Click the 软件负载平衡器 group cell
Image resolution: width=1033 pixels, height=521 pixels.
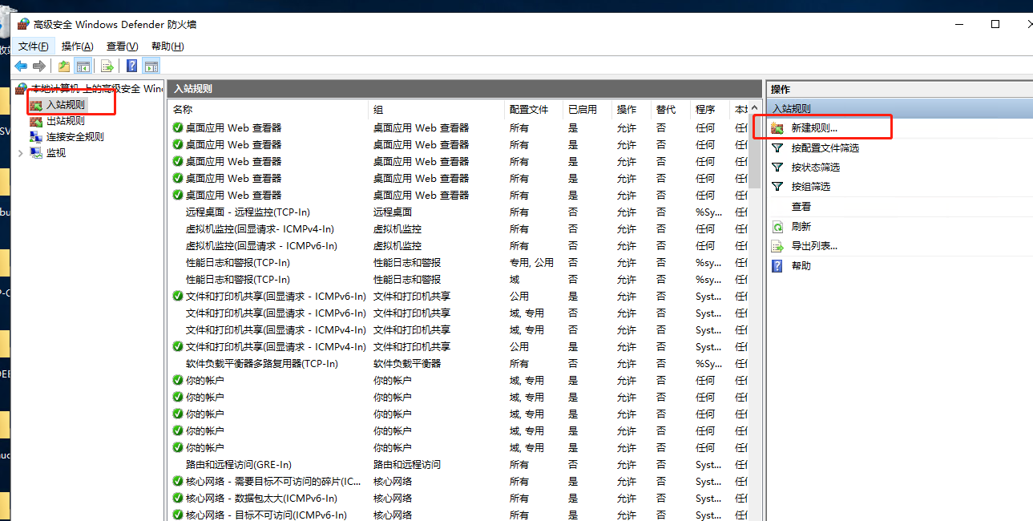point(407,364)
